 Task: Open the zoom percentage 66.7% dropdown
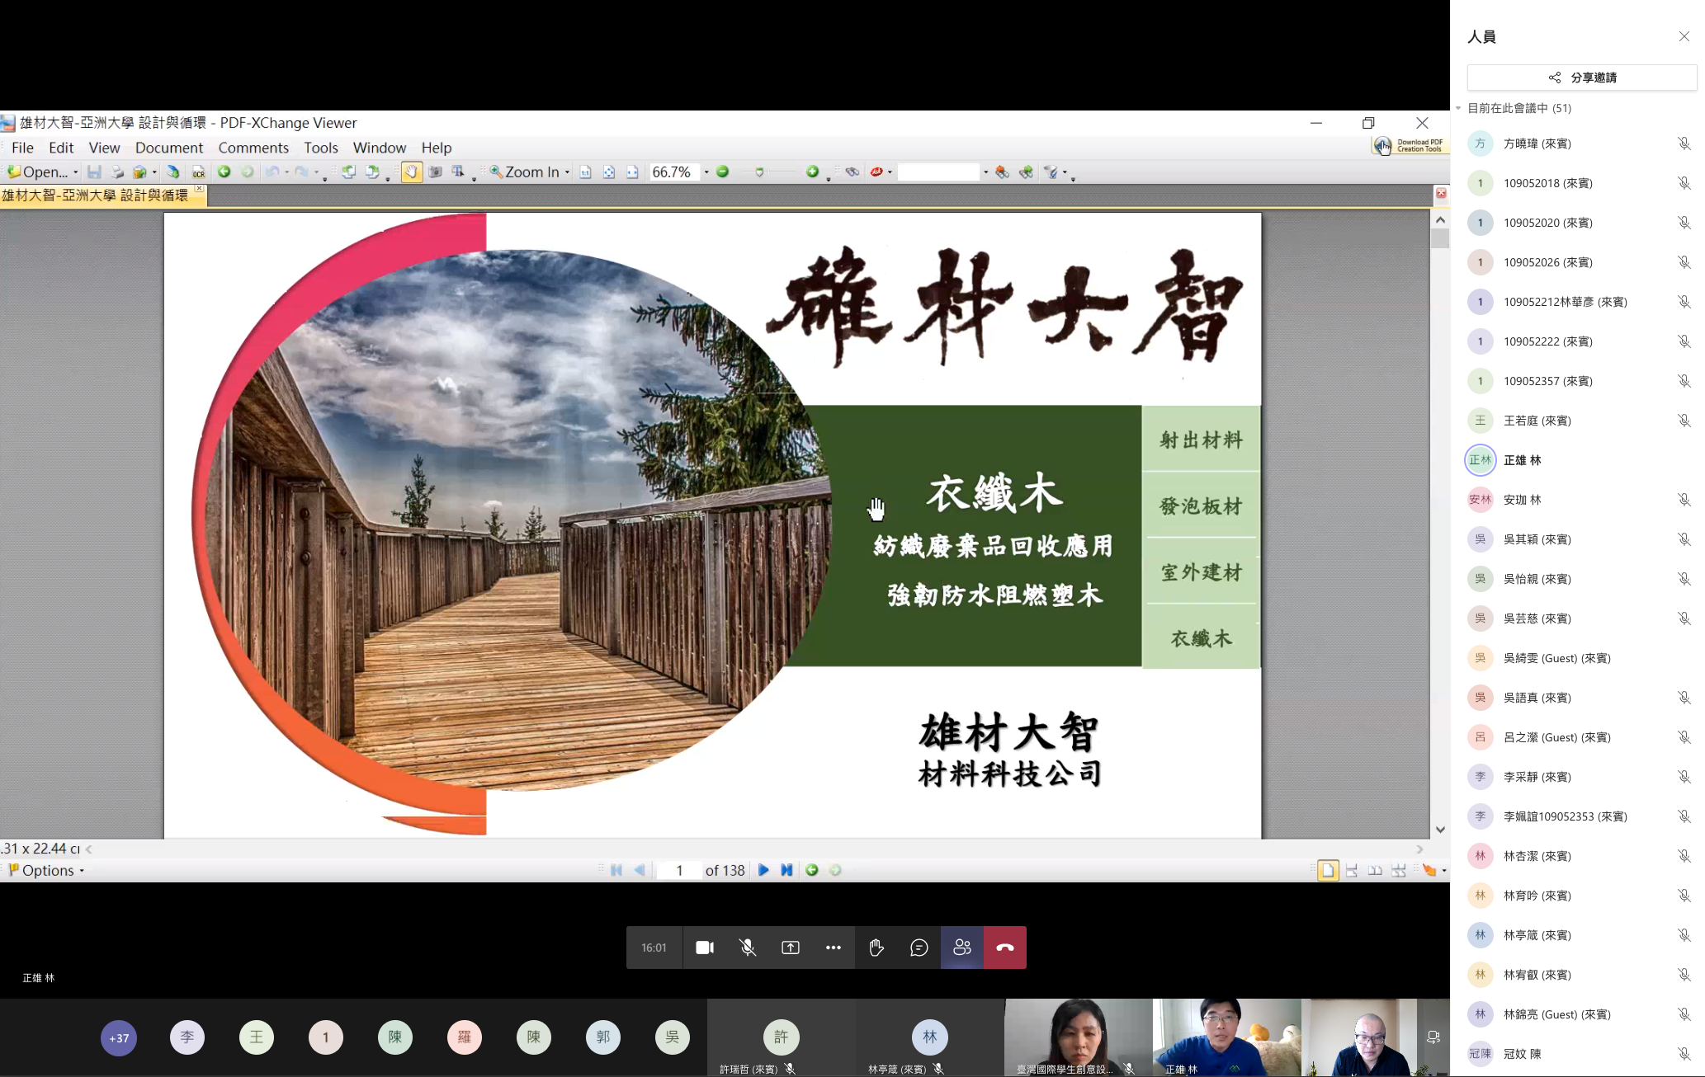[706, 172]
